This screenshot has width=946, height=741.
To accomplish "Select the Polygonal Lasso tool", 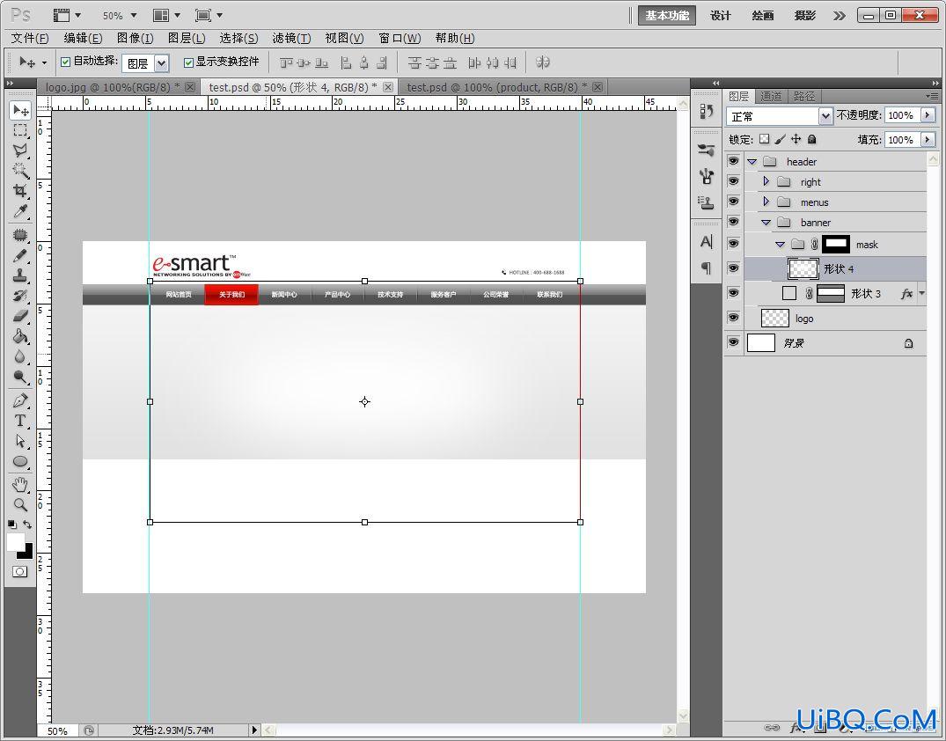I will [20, 150].
